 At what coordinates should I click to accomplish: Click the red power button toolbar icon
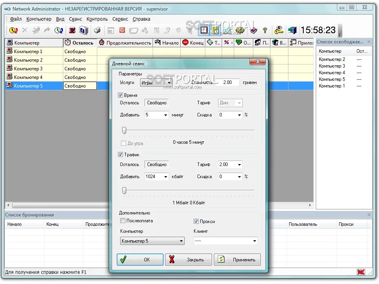tap(122, 30)
